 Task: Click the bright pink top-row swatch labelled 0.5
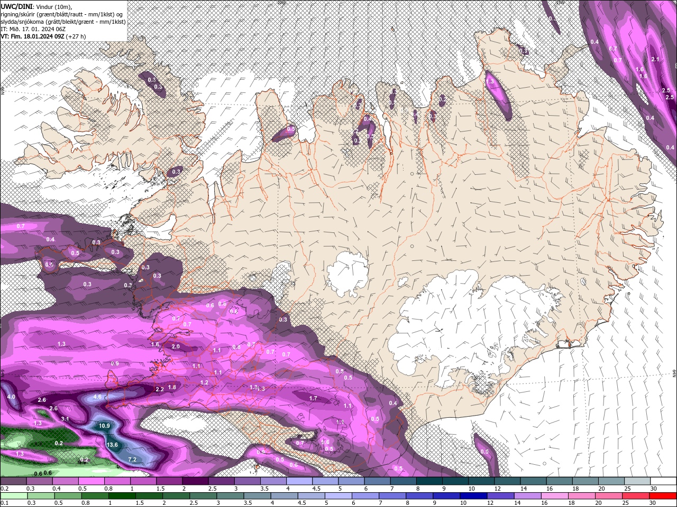coord(91,481)
